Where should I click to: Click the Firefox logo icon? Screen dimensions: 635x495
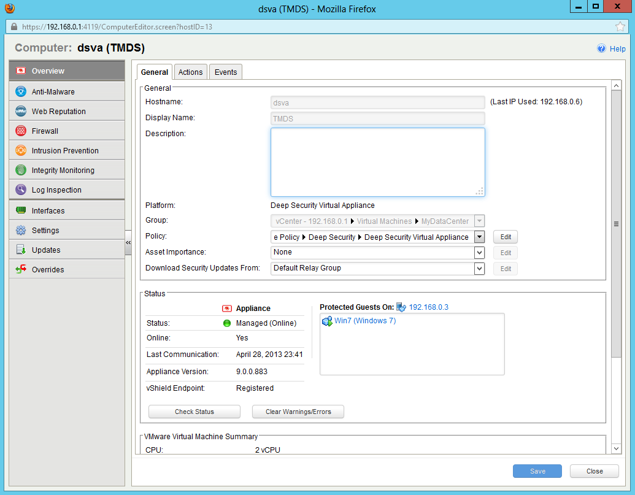tap(10, 8)
